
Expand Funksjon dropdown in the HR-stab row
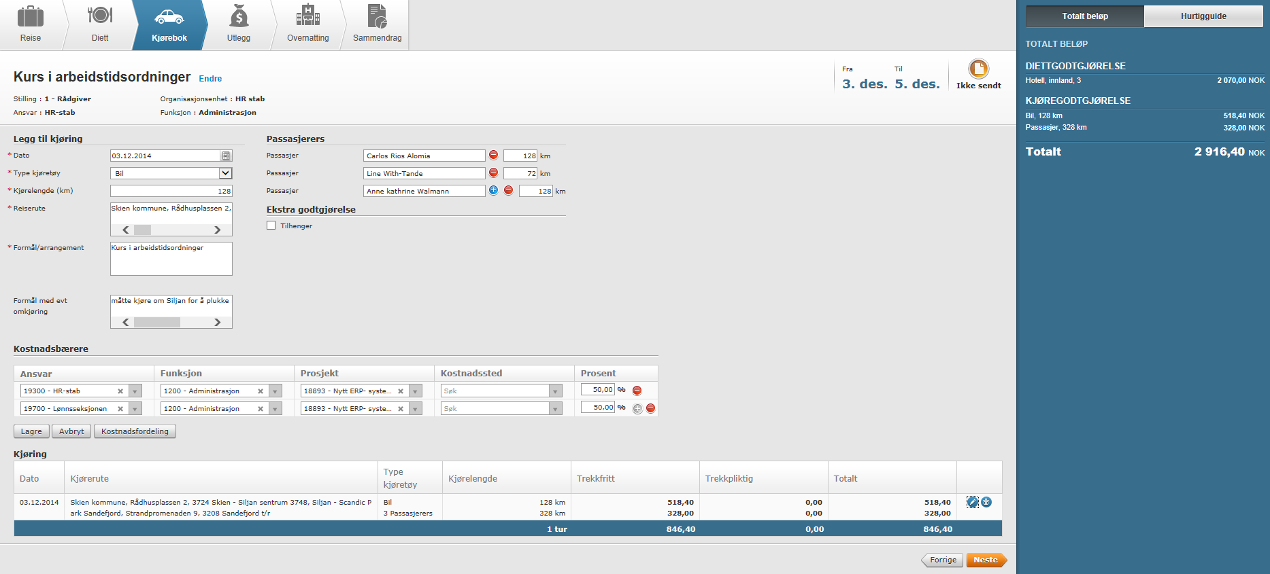point(275,391)
